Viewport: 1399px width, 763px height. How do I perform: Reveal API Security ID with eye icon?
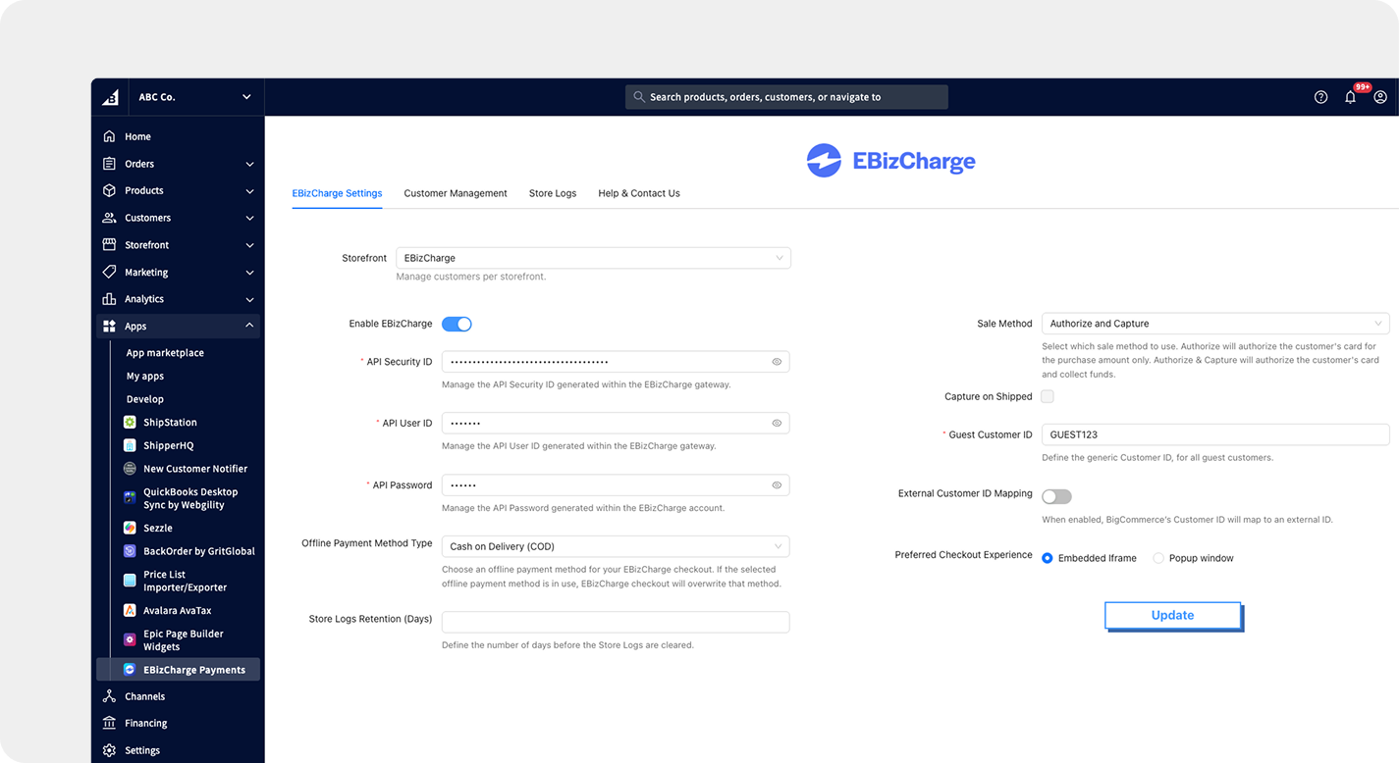(x=777, y=362)
